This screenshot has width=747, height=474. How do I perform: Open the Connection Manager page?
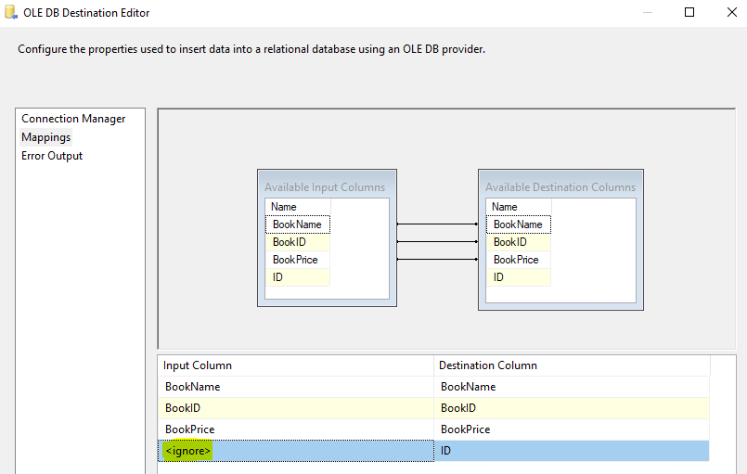point(73,119)
